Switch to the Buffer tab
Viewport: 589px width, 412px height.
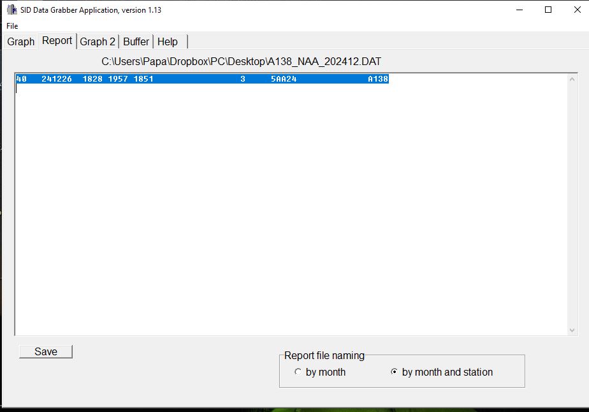(x=136, y=41)
